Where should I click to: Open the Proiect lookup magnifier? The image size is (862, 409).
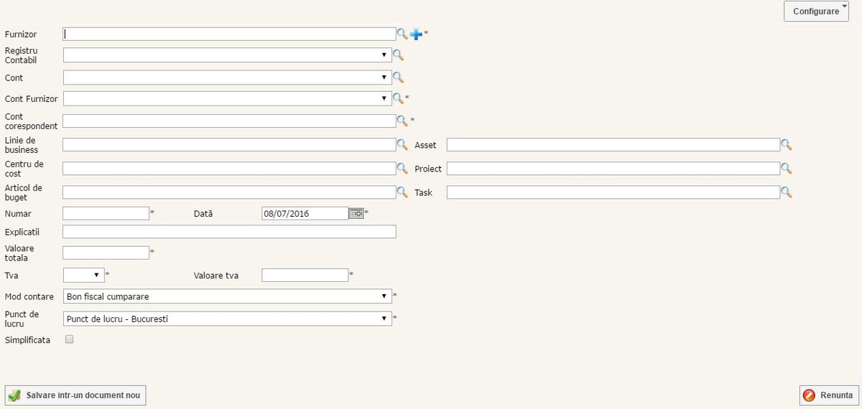(787, 169)
